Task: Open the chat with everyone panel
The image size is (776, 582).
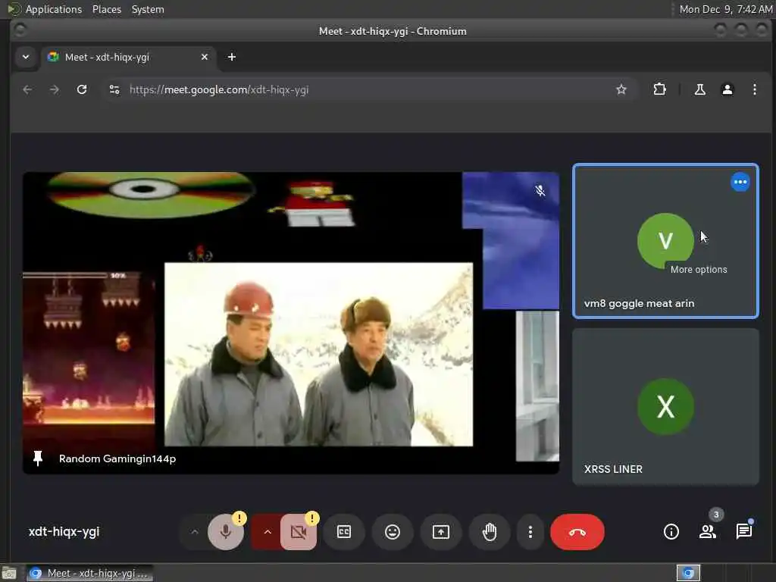Action: [744, 532]
